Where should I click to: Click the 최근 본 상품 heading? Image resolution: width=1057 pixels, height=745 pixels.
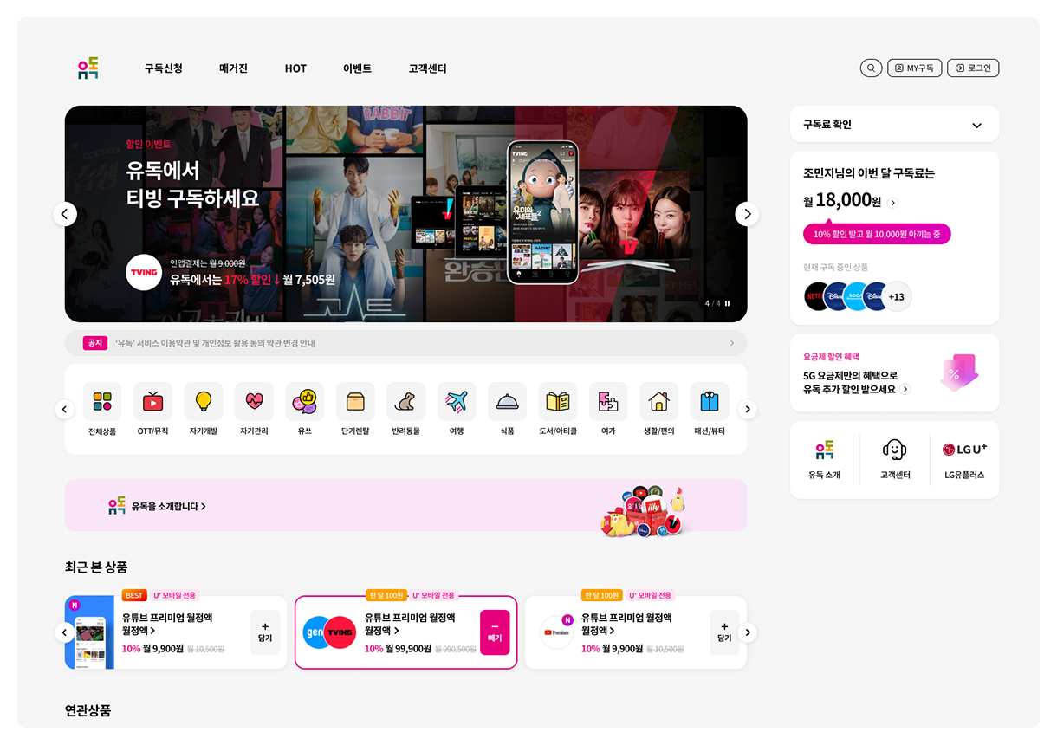tap(96, 567)
